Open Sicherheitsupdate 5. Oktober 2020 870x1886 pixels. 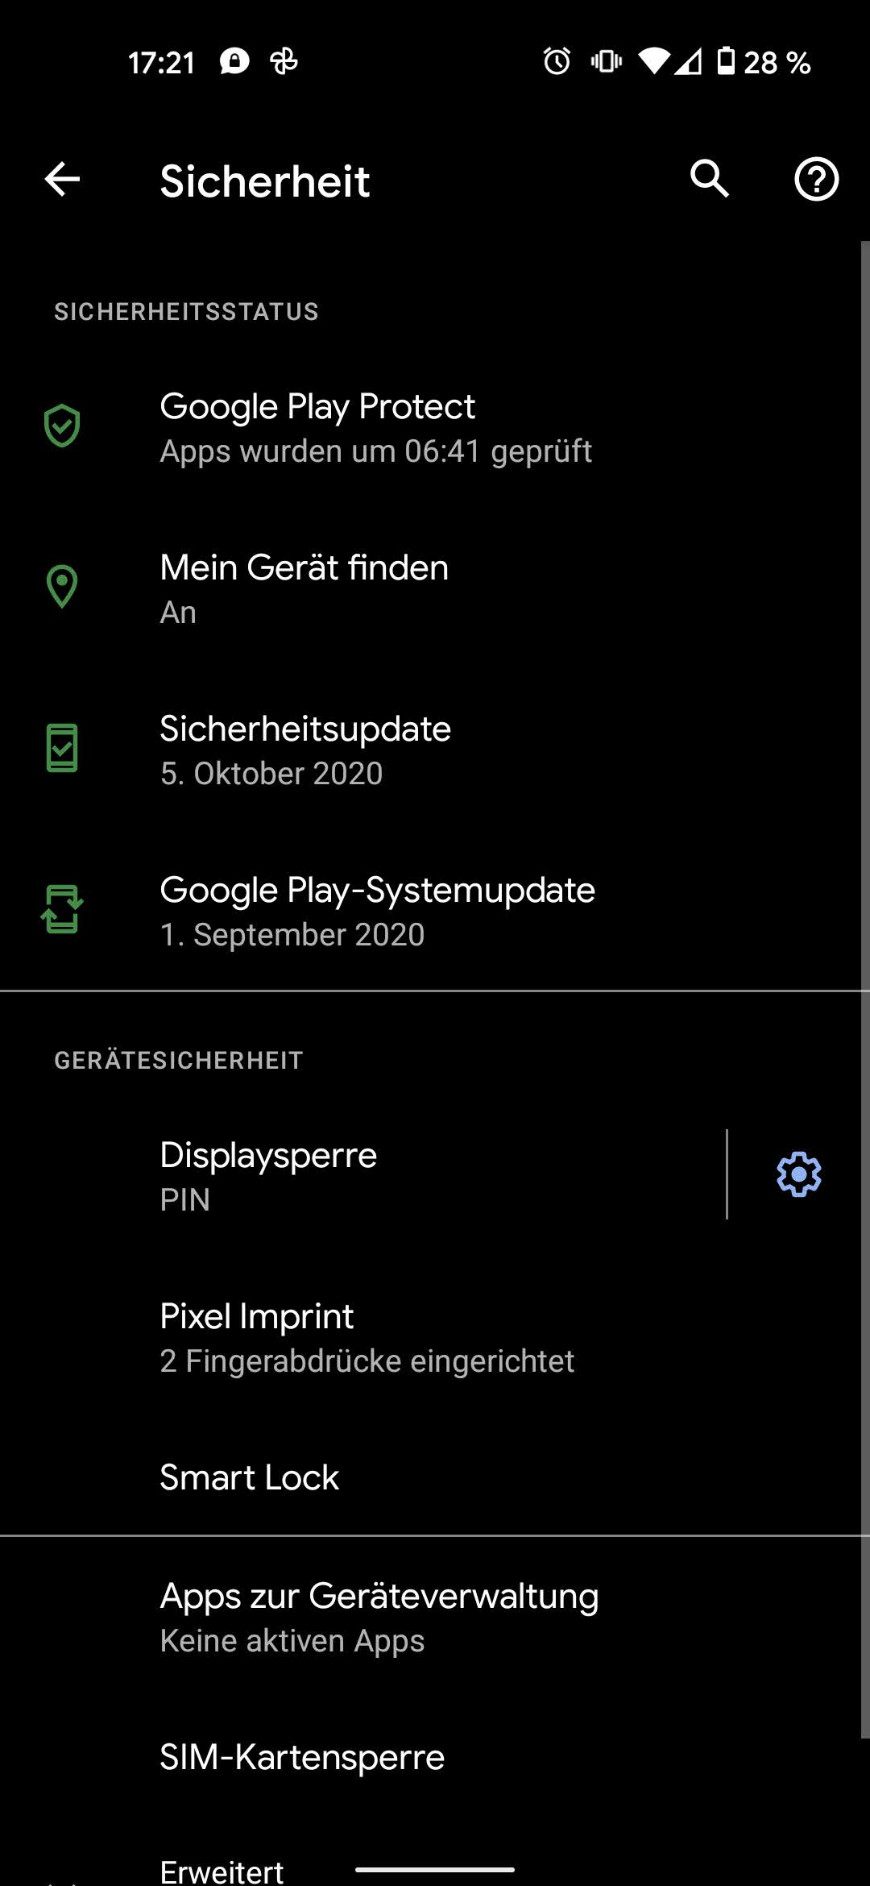(x=306, y=750)
